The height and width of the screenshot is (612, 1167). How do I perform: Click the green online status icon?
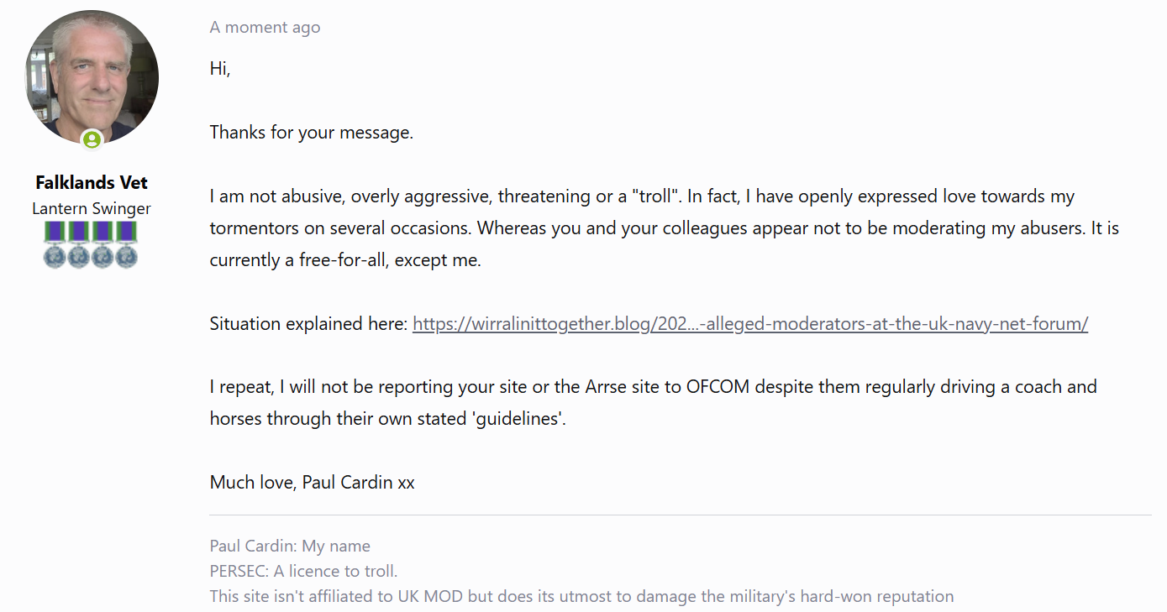coord(92,139)
